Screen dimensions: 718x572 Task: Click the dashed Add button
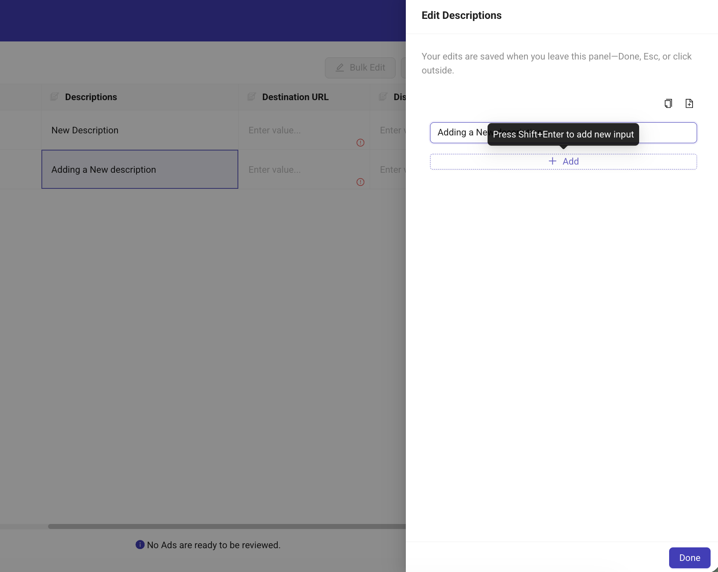[563, 161]
